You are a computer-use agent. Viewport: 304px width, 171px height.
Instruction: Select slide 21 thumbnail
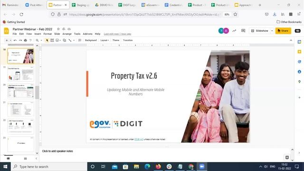tap(20, 109)
